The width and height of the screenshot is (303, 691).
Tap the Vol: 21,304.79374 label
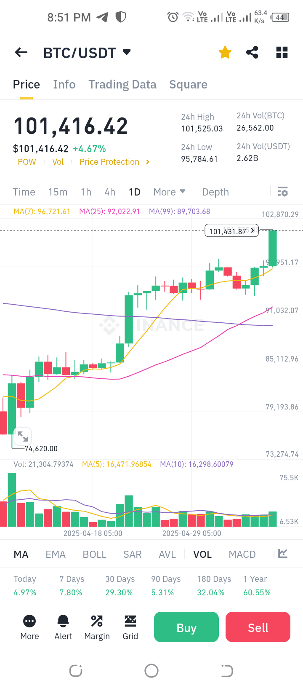coord(43,464)
